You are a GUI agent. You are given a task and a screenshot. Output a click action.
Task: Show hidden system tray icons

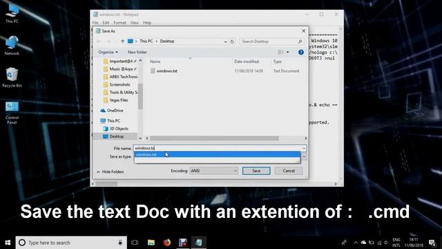(356, 243)
